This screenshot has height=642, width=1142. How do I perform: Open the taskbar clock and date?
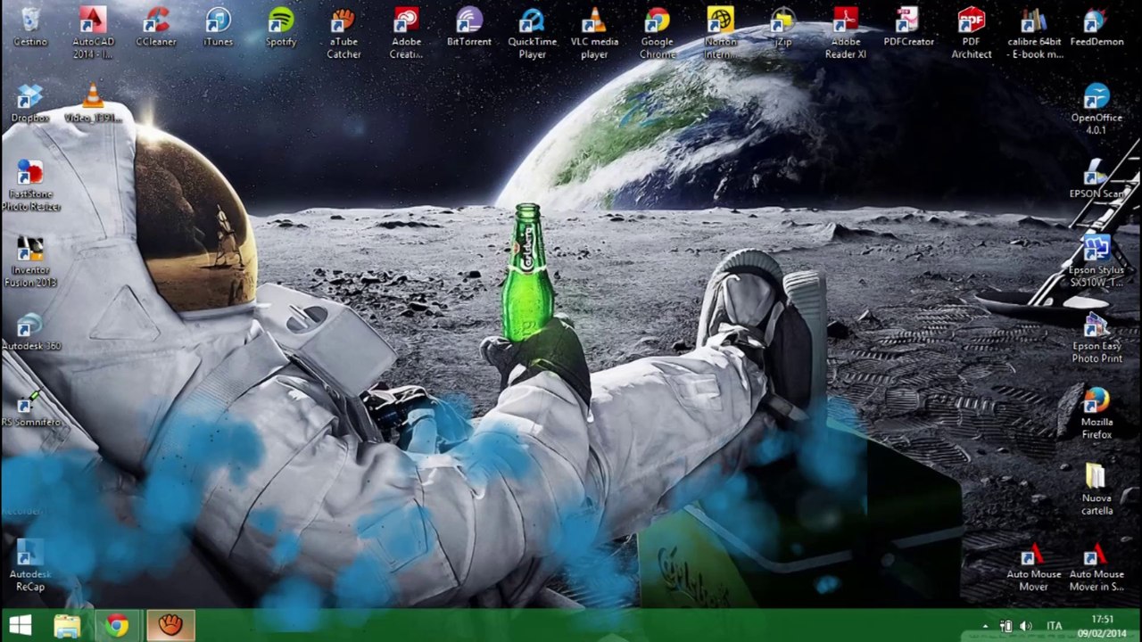tap(1103, 626)
